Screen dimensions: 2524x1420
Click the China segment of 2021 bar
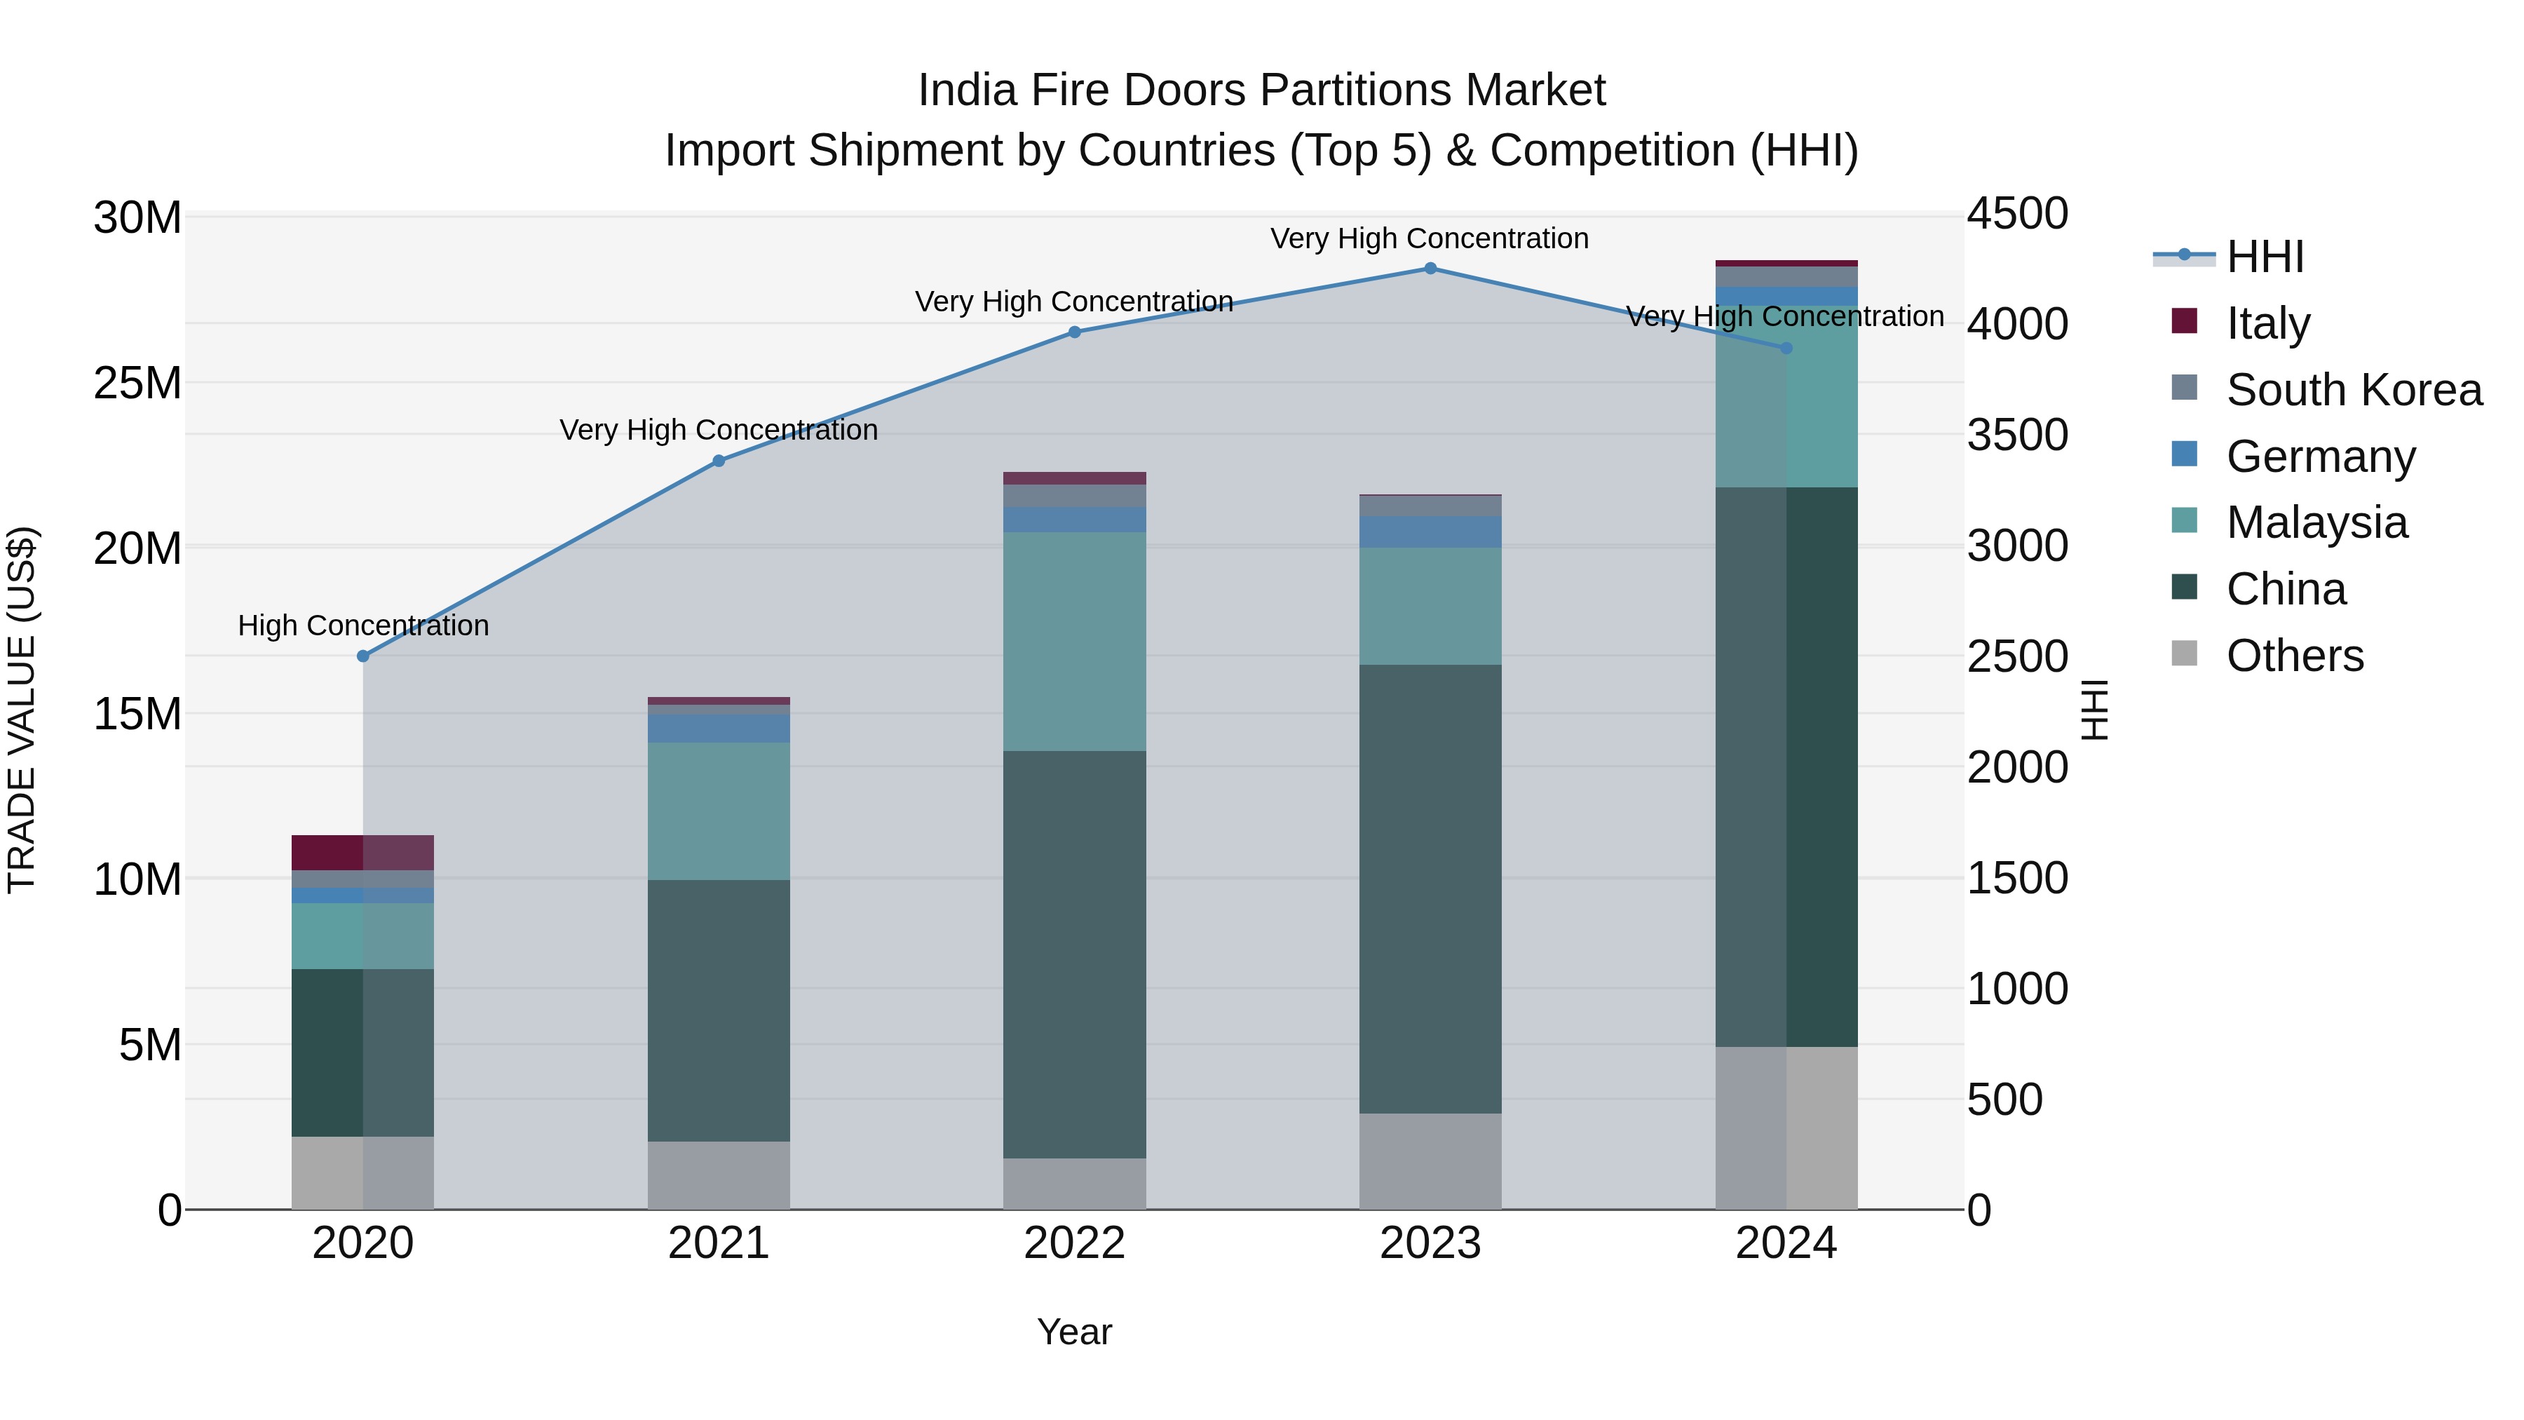718,1010
